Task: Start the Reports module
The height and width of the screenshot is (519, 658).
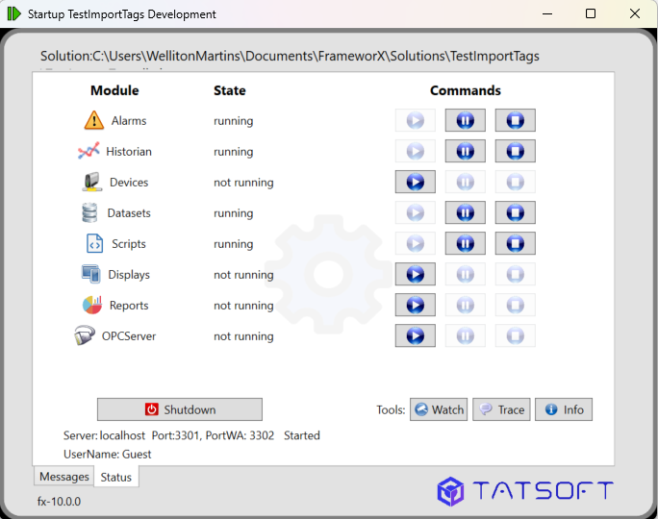Action: point(415,305)
